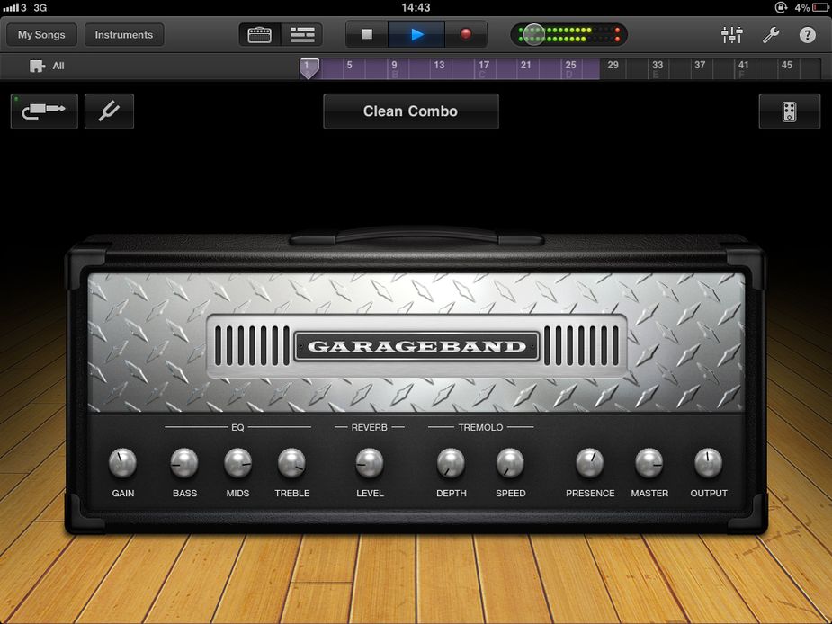This screenshot has height=624, width=832.
Task: Open song settings with the wrench icon
Action: pos(771,34)
